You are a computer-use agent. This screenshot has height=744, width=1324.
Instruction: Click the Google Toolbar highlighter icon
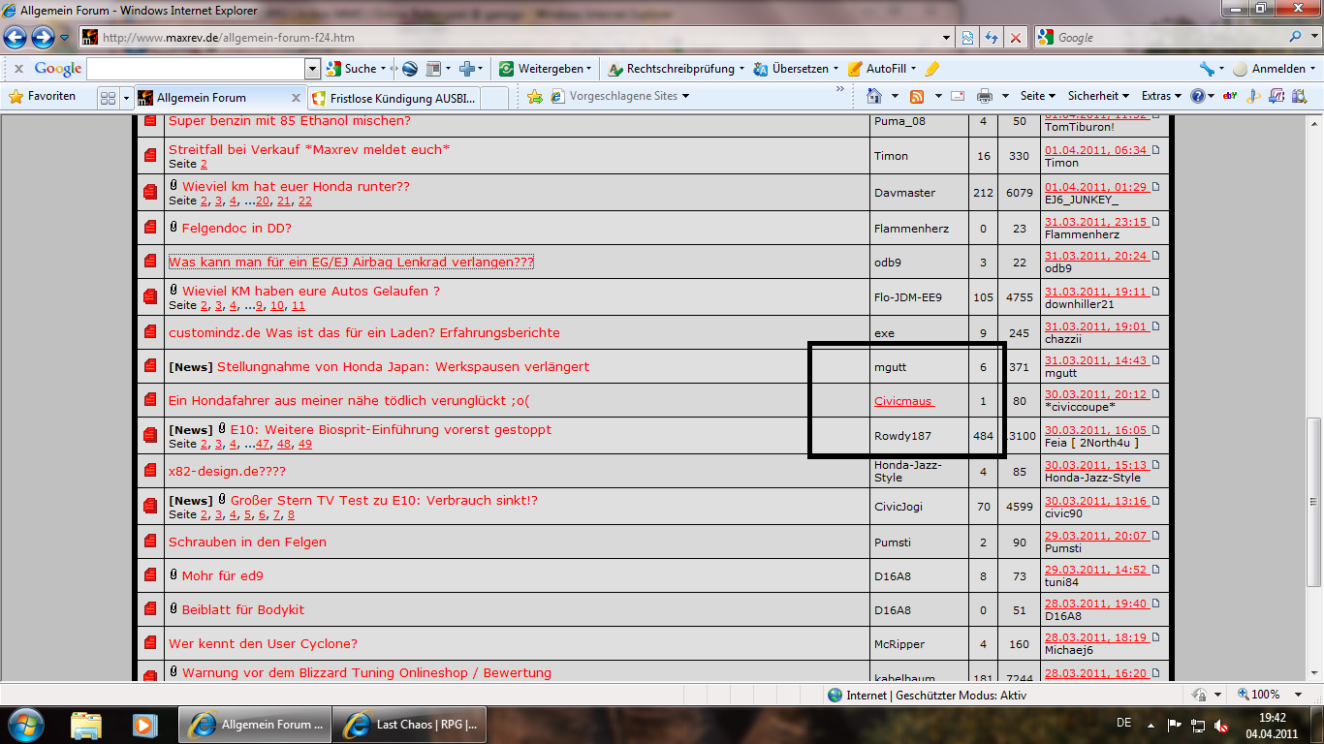click(x=932, y=69)
